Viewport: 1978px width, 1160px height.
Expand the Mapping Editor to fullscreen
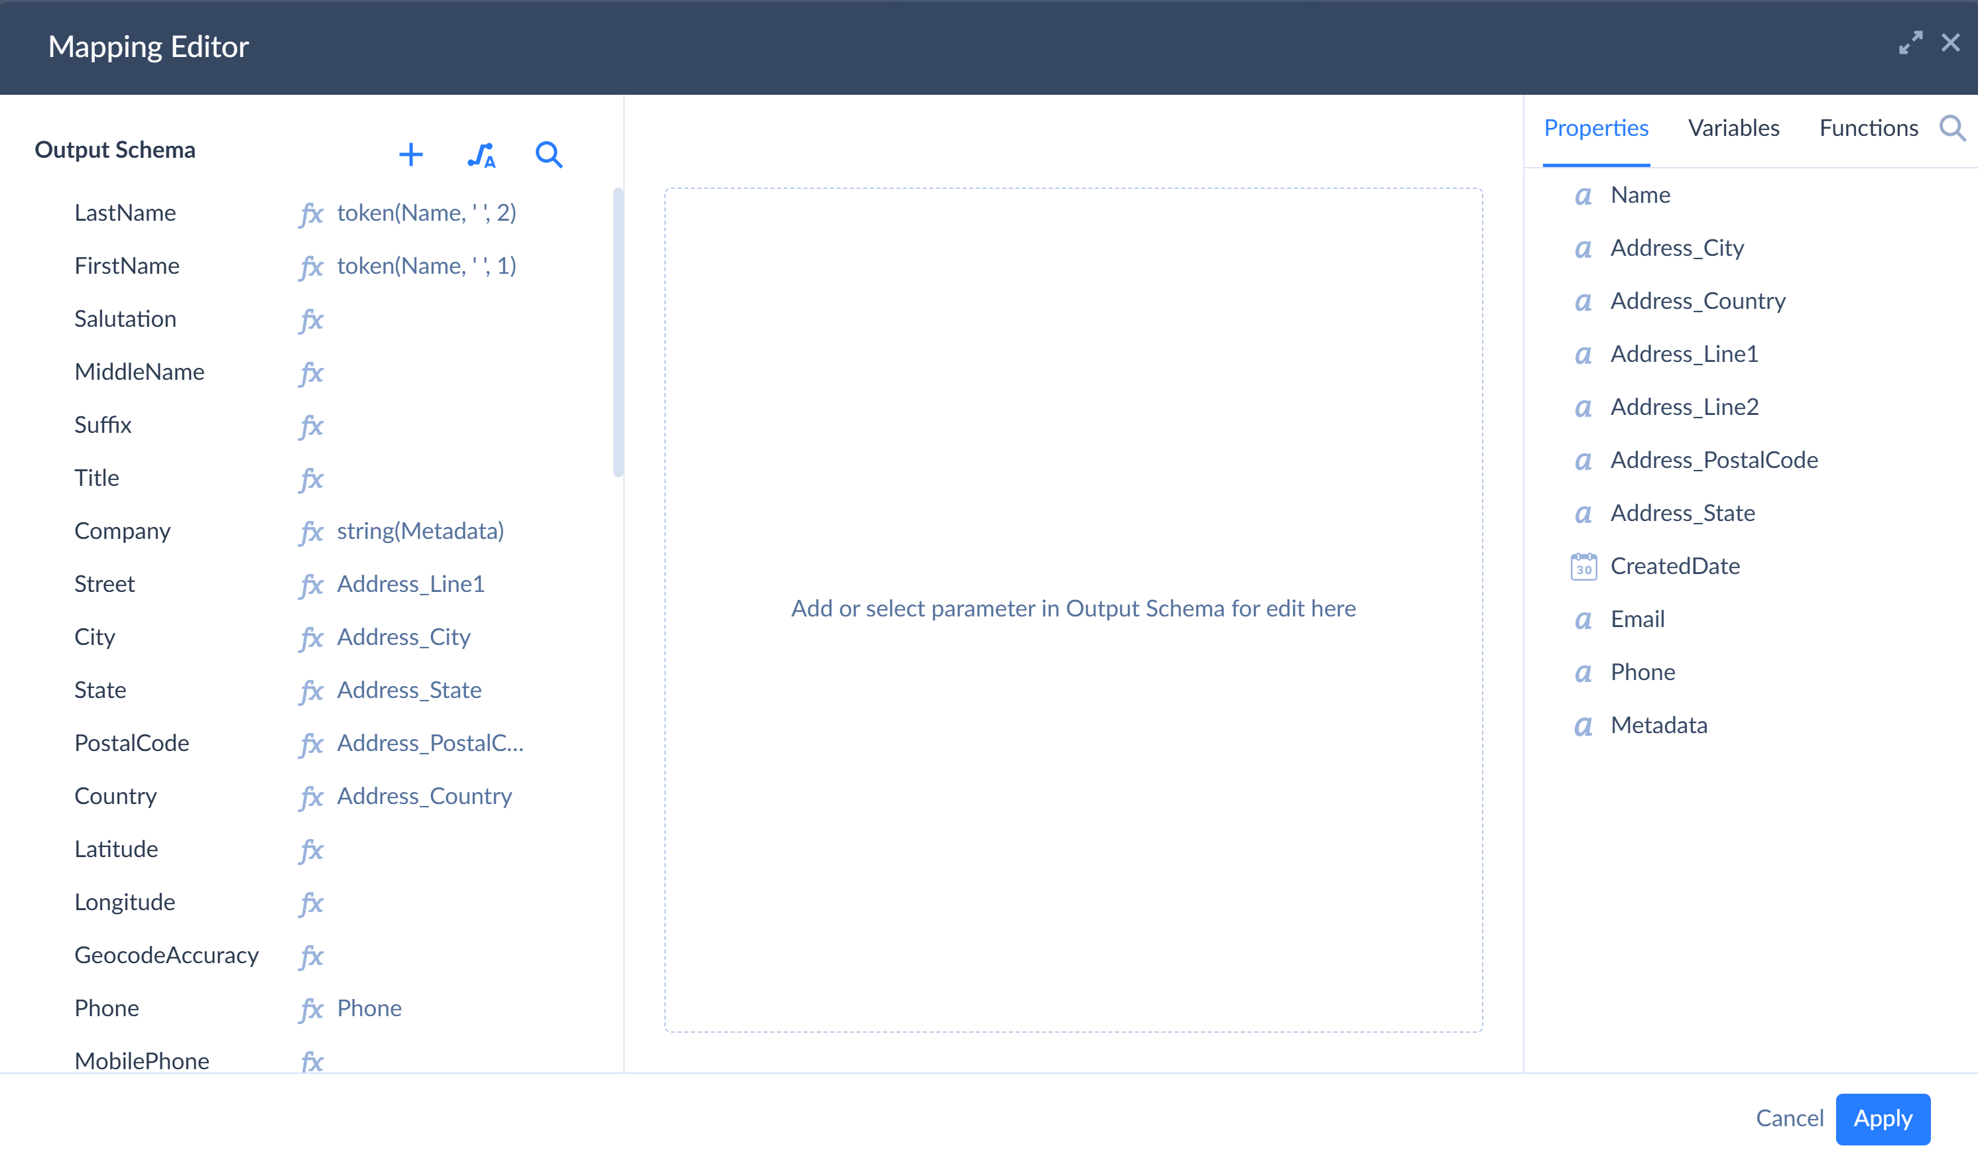pyautogui.click(x=1910, y=43)
